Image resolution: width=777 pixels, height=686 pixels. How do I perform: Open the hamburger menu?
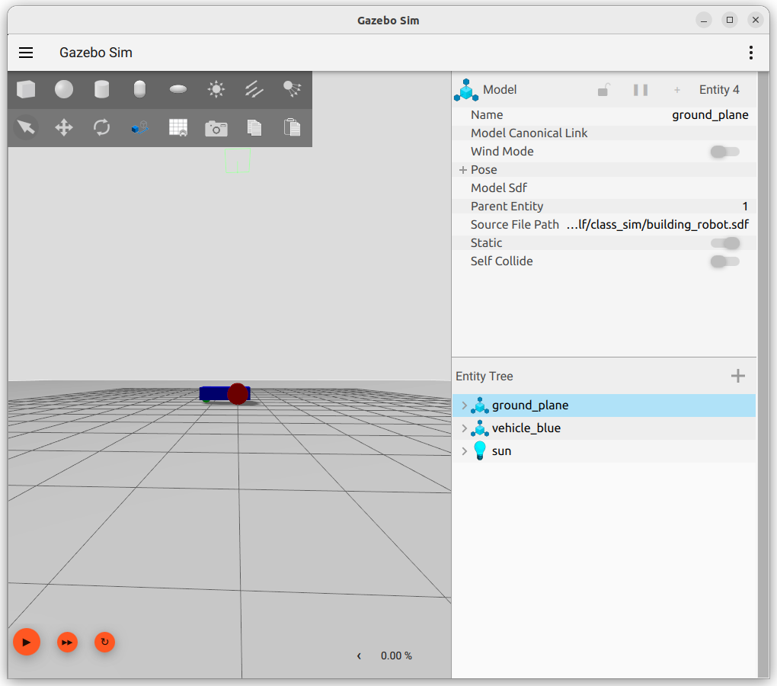tap(26, 53)
